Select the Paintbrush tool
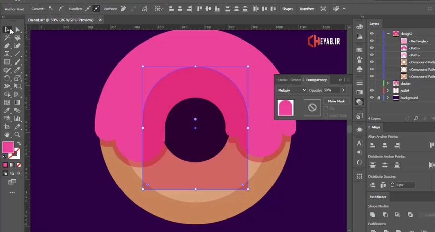 tap(17, 62)
